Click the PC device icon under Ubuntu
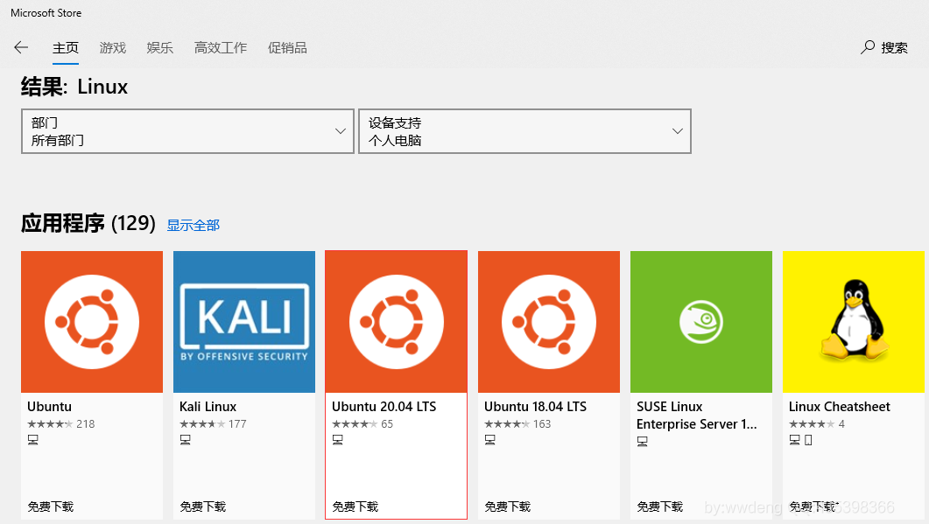 32,439
